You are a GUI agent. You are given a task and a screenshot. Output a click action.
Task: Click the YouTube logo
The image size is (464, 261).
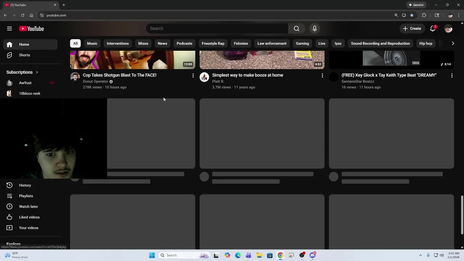pyautogui.click(x=32, y=29)
